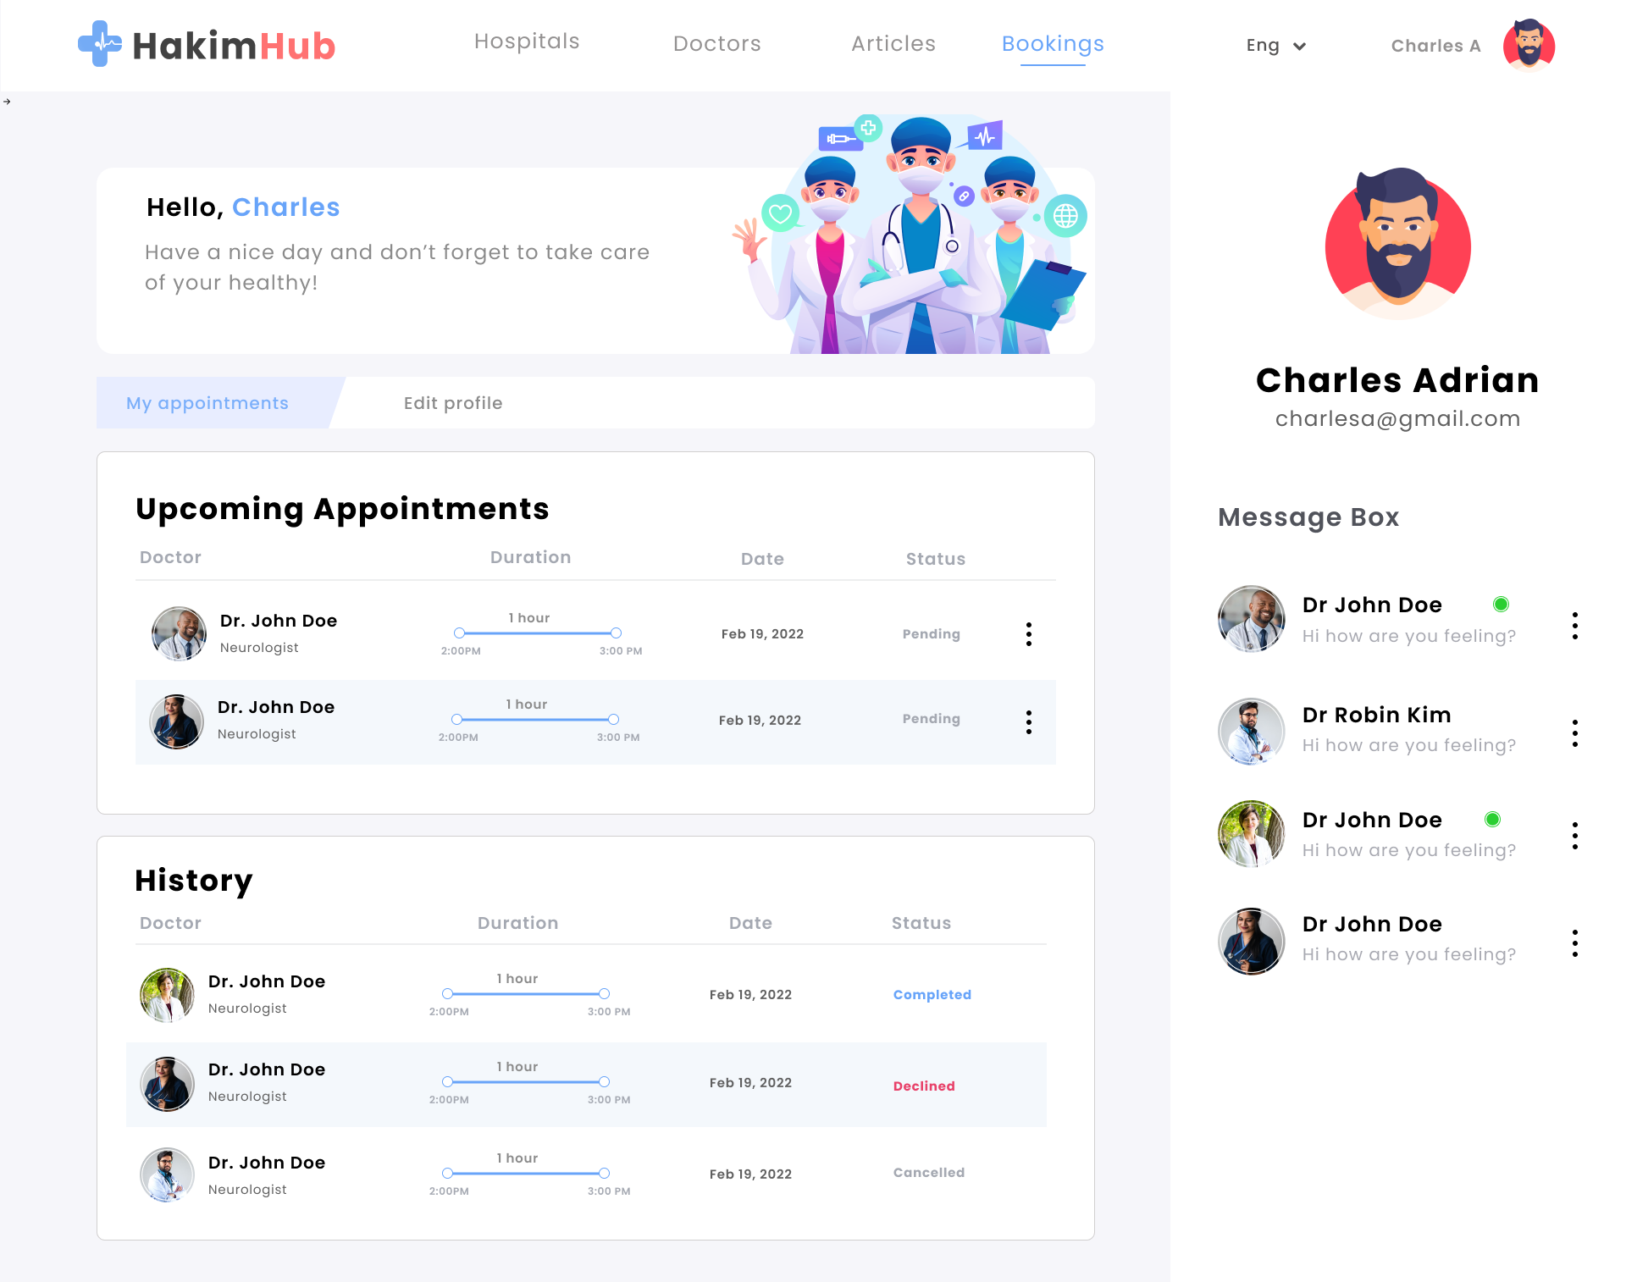Open the Doctors menu item
1626x1282 pixels.
coord(716,43)
